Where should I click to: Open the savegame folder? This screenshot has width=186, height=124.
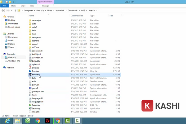[37, 37]
